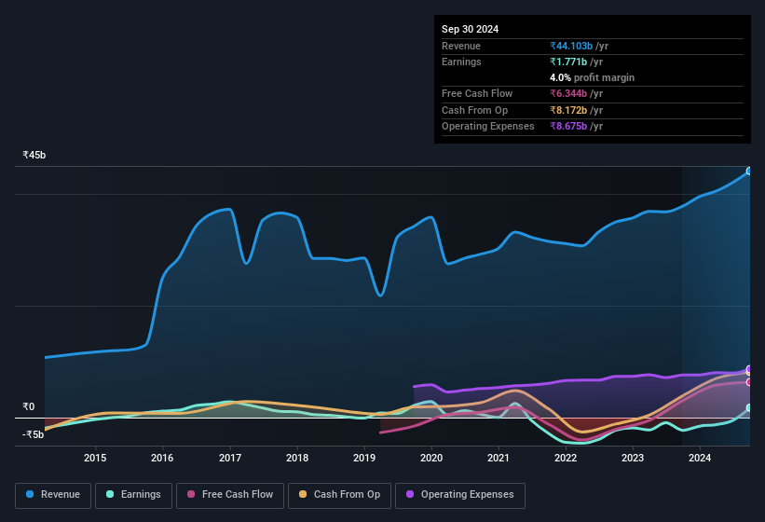Click the ₹45b y-axis label

click(34, 155)
